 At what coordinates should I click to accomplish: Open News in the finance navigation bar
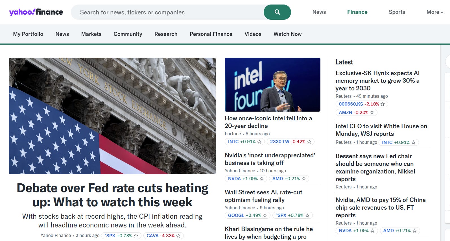(62, 34)
